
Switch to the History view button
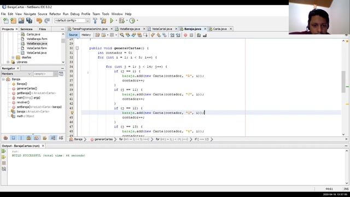click(86, 35)
